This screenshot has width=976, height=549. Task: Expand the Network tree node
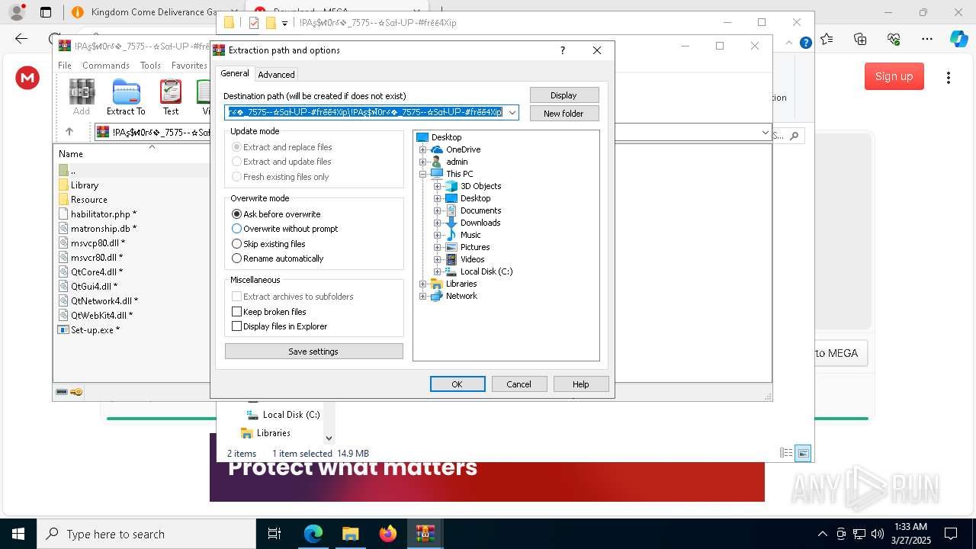pos(422,296)
